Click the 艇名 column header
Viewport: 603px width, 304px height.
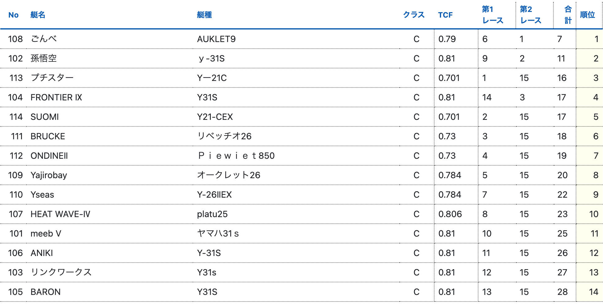coord(38,15)
